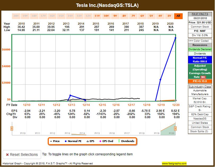This screenshot has width=215, height=167.
Task: Toggle the EPS Ovd legend item
Action: point(106,141)
